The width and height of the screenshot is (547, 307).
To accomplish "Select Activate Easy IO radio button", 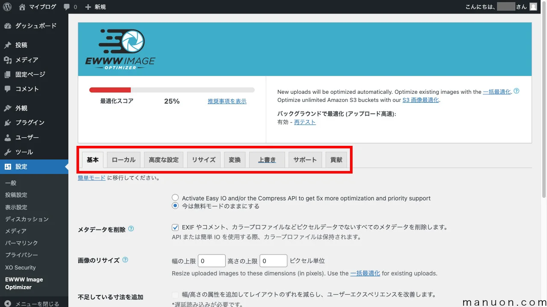I will 175,198.
